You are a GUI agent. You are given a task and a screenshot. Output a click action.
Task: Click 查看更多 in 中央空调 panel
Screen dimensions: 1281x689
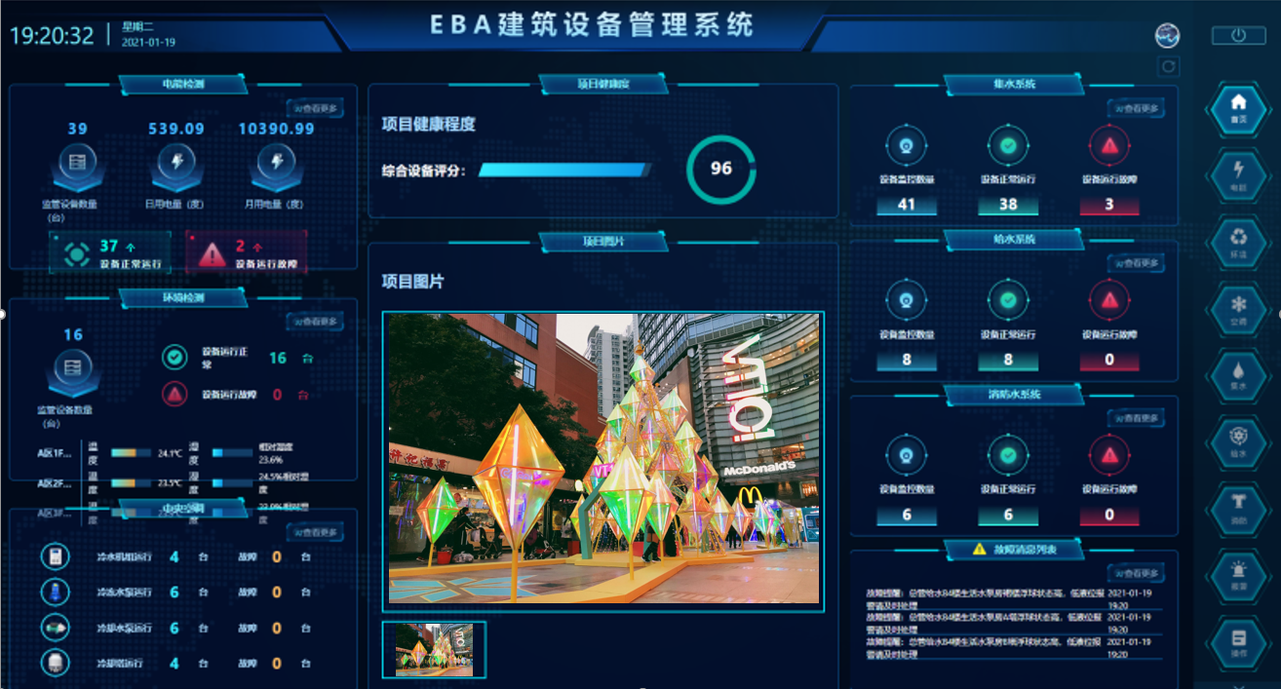[315, 532]
